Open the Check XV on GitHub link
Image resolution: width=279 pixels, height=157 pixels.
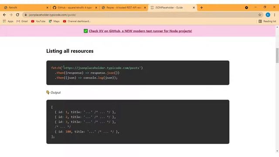(x=140, y=31)
